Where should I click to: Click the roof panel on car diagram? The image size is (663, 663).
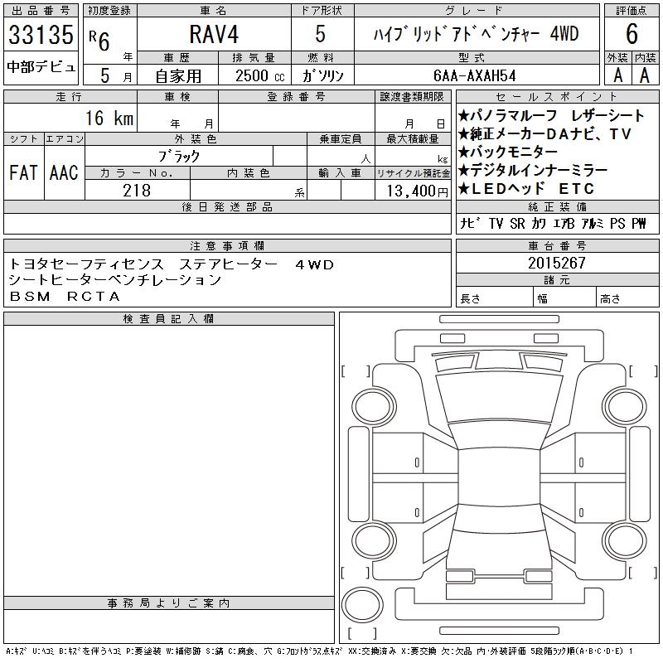tap(499, 478)
